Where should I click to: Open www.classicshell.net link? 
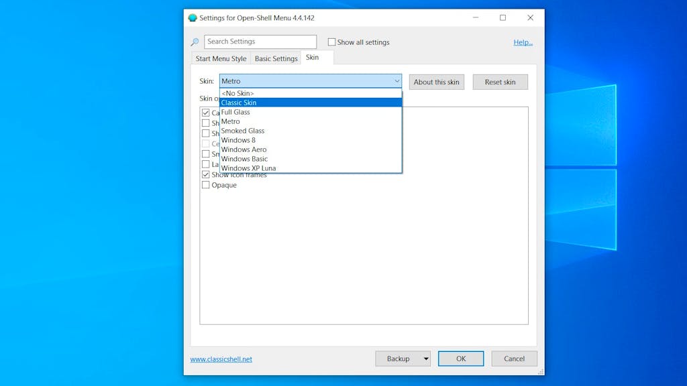(221, 359)
